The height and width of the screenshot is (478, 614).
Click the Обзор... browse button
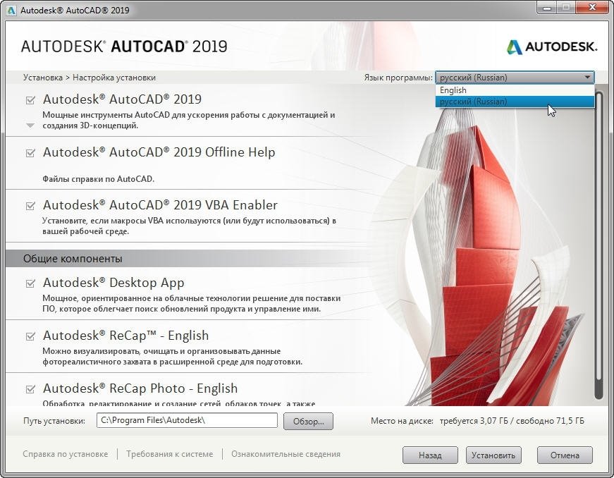[308, 421]
